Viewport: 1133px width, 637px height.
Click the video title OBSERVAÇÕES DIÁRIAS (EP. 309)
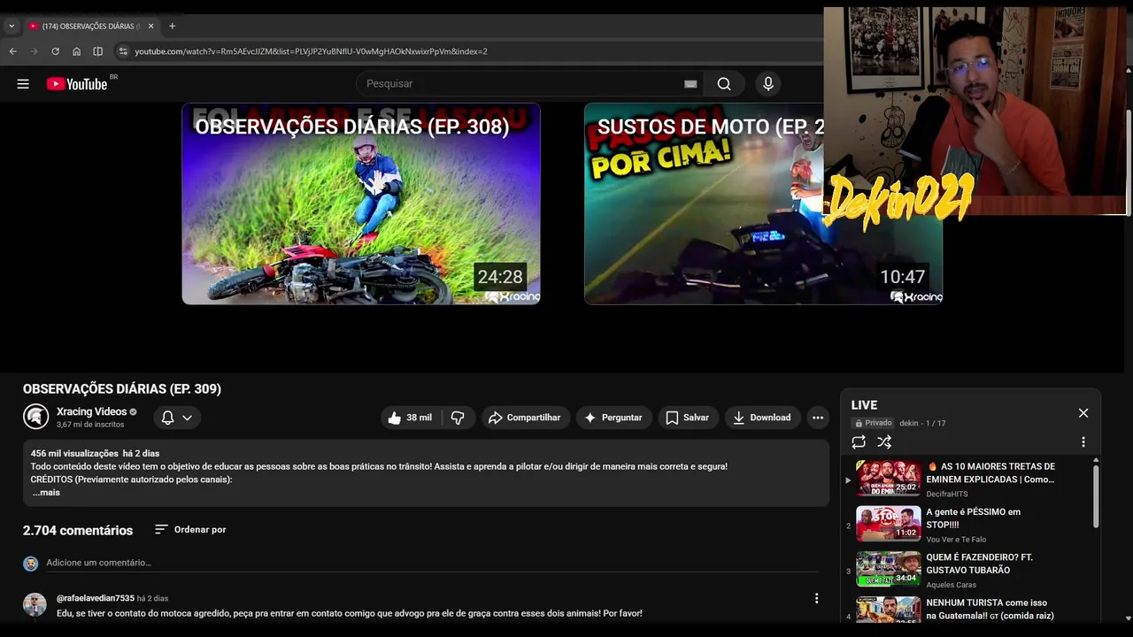122,389
